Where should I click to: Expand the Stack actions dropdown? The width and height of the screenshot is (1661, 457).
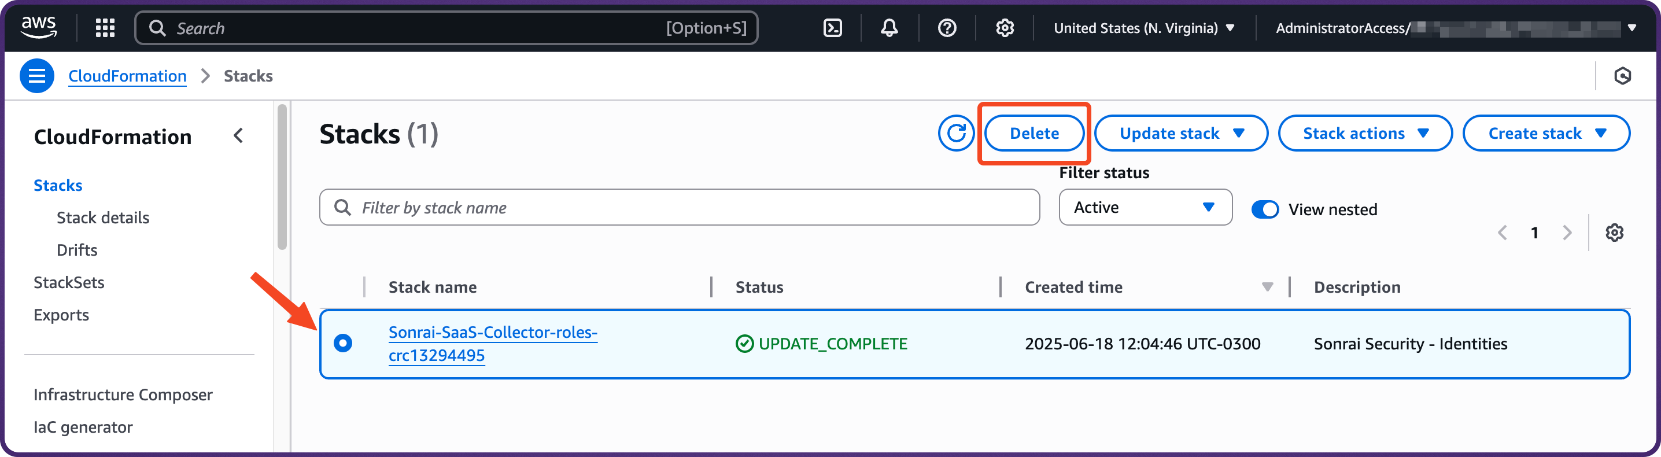[1364, 134]
